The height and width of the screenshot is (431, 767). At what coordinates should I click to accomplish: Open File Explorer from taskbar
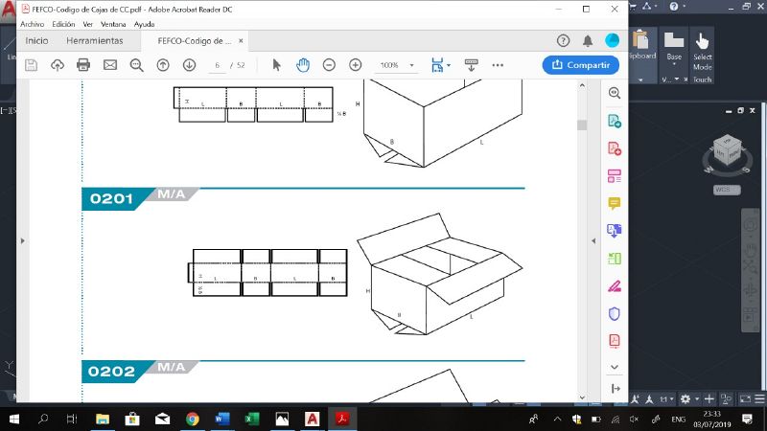pos(103,419)
